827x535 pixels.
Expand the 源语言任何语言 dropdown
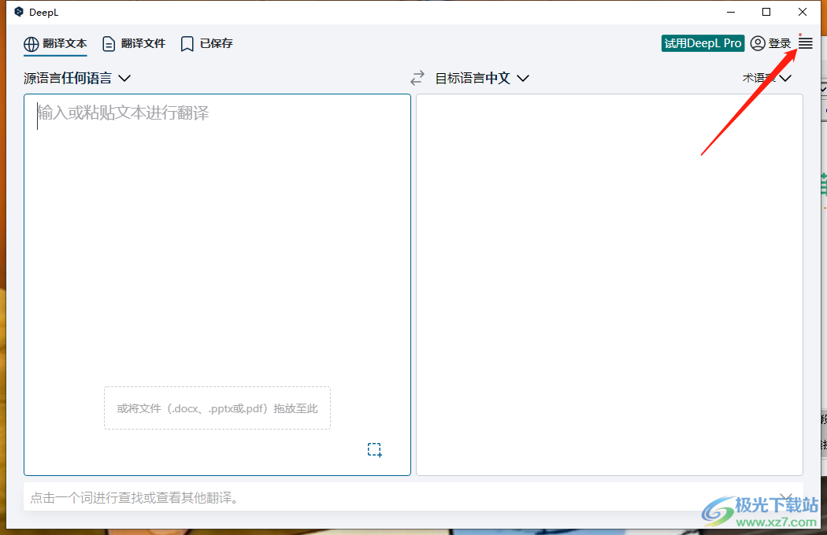point(77,78)
